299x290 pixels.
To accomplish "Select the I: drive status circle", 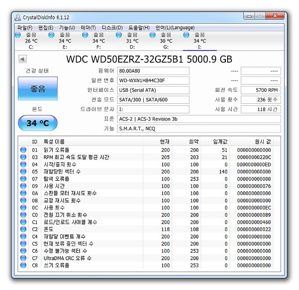I will click(x=186, y=35).
